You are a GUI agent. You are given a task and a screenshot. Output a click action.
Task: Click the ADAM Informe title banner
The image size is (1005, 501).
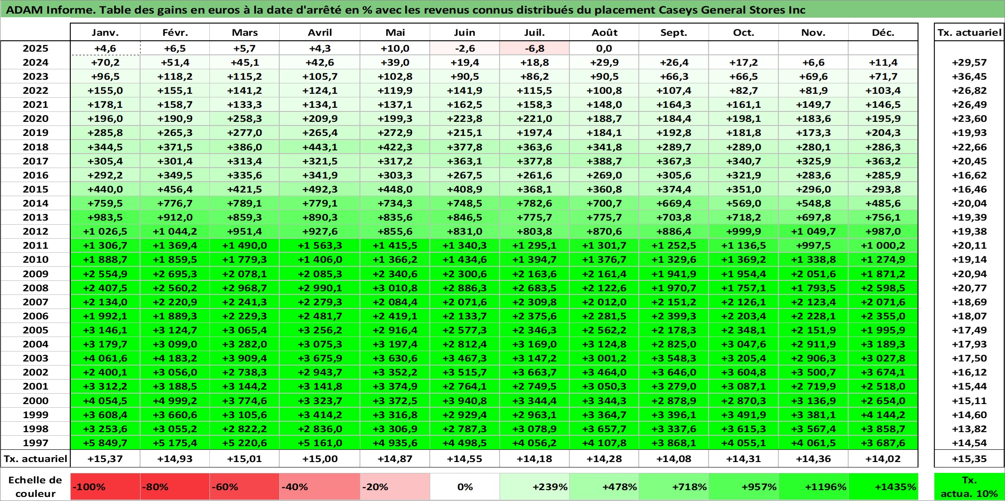coord(502,10)
